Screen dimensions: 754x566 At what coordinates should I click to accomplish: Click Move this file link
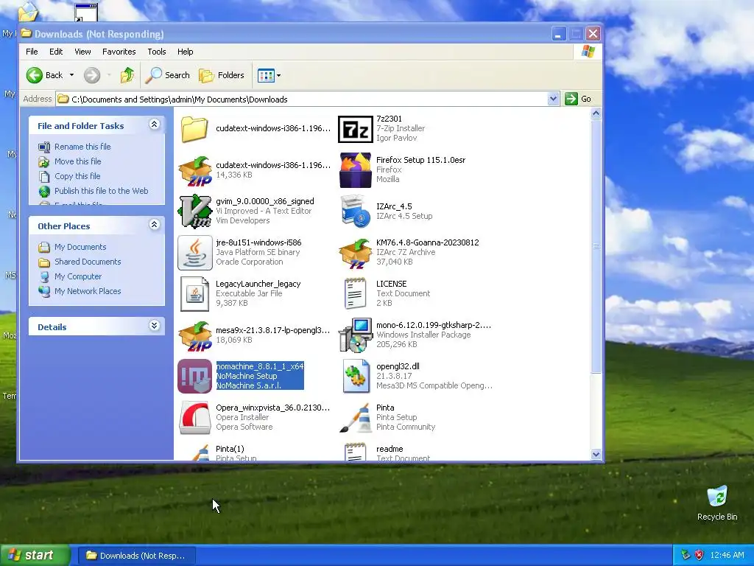pos(77,161)
